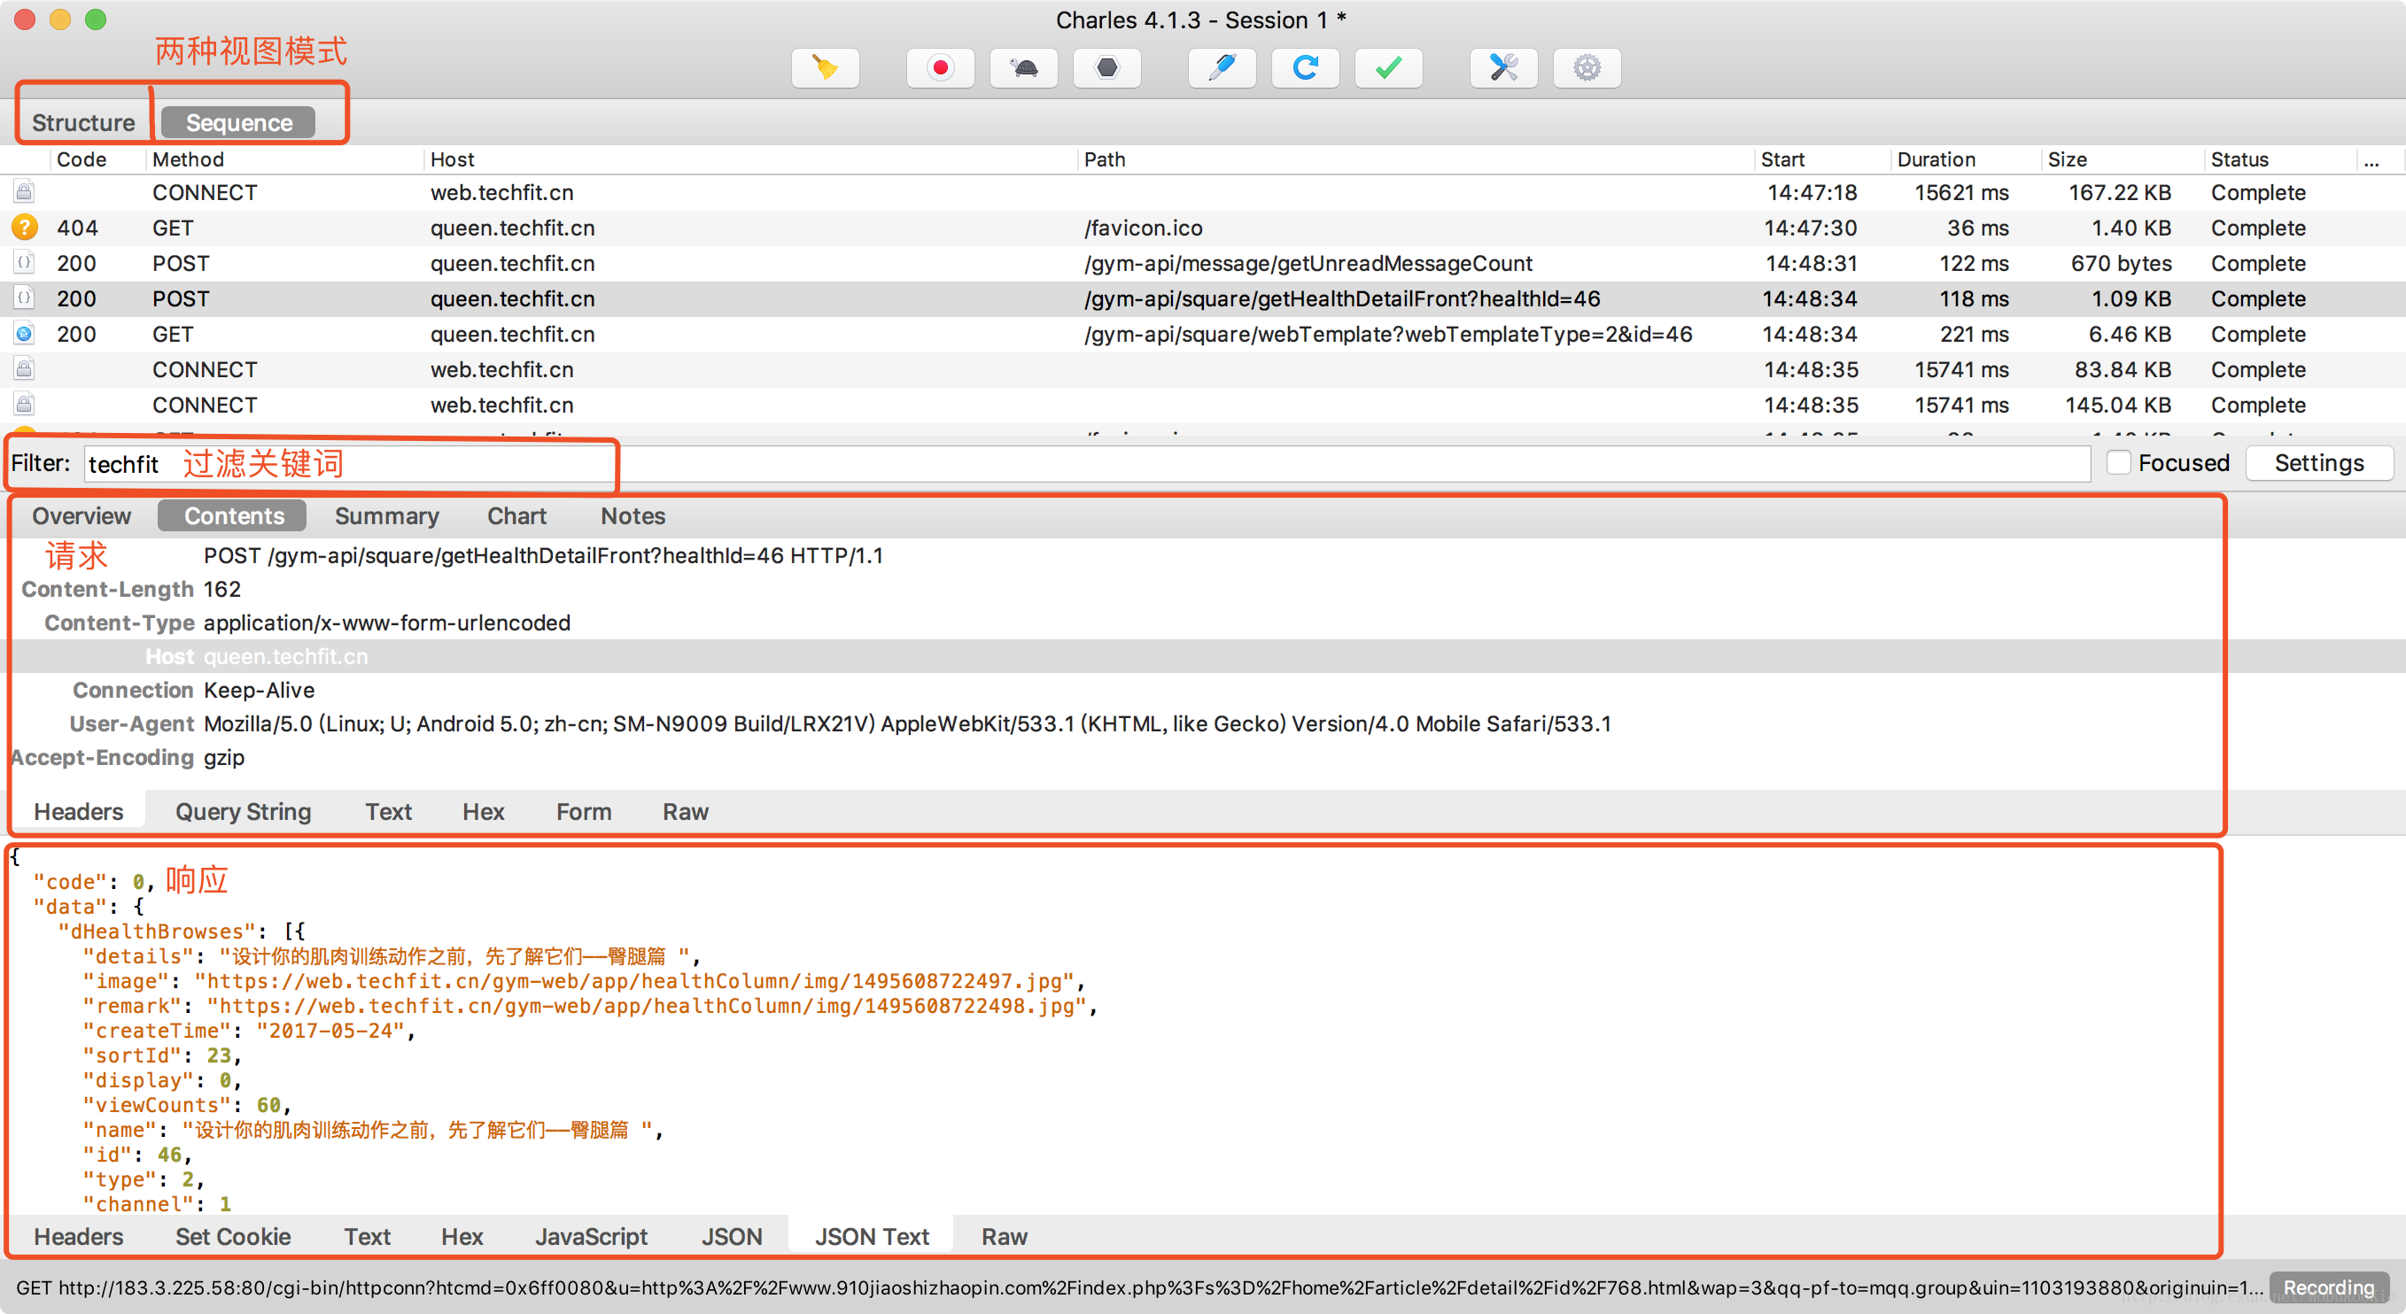Open the Chart tab
The width and height of the screenshot is (2406, 1314).
516,516
